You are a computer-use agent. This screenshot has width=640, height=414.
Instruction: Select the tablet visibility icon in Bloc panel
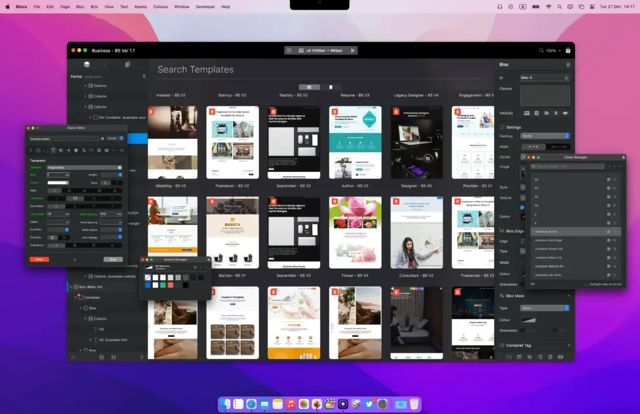click(537, 113)
